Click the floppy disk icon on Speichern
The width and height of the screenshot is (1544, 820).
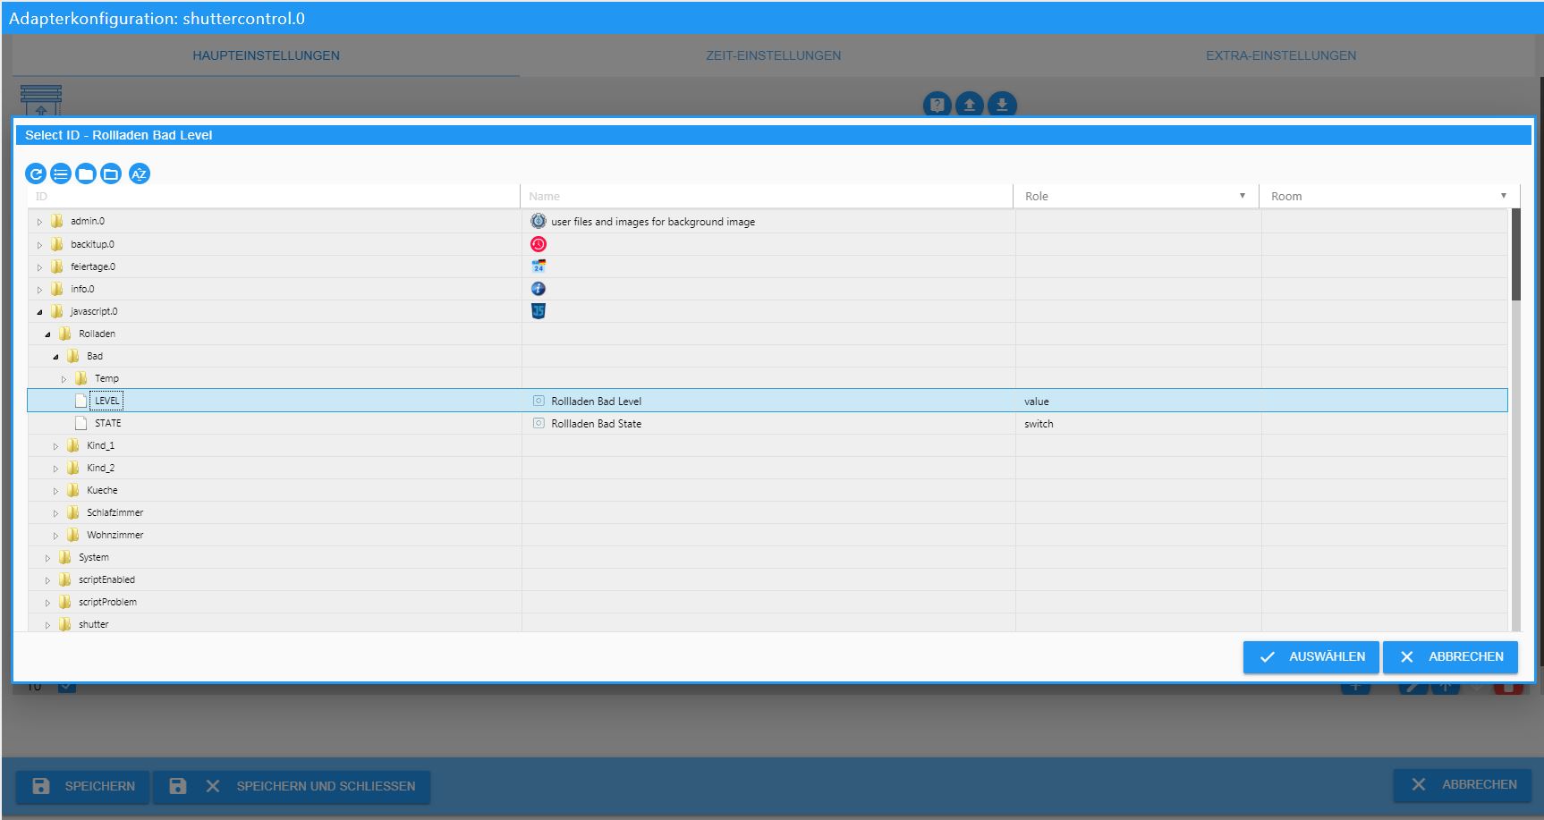coord(41,786)
